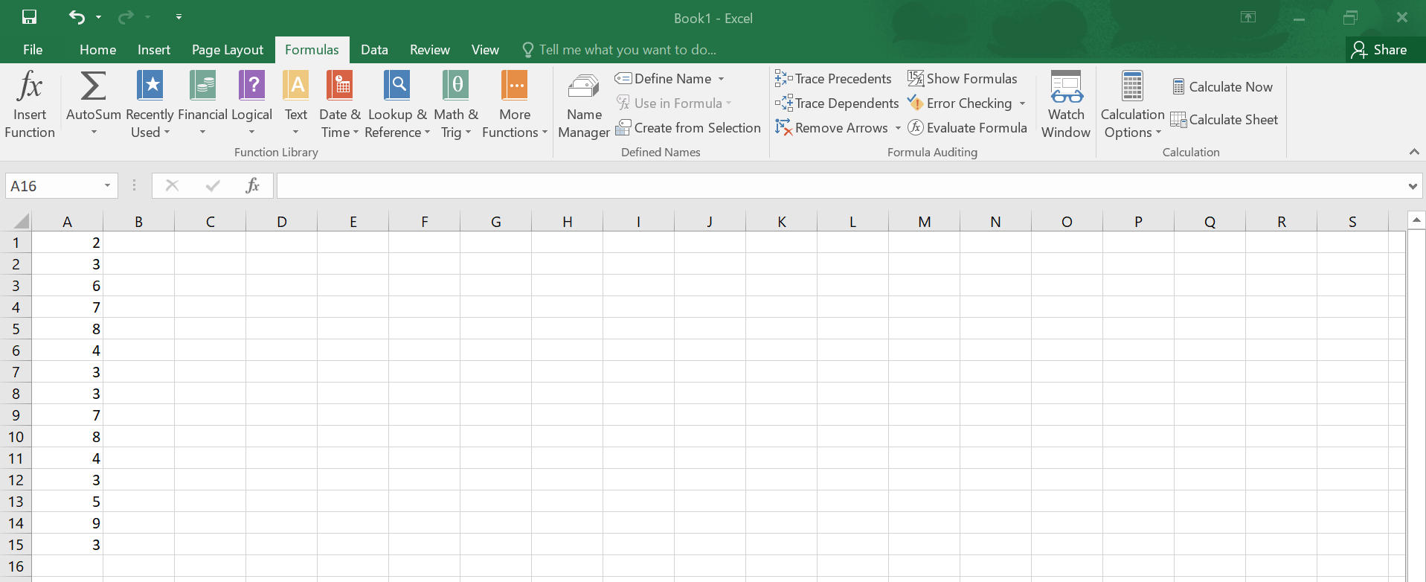Click inside the formula bar input
The image size is (1426, 582).
click(841, 185)
